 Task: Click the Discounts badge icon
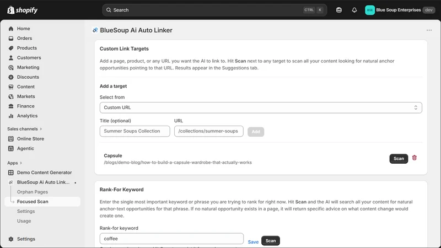[x=11, y=77]
